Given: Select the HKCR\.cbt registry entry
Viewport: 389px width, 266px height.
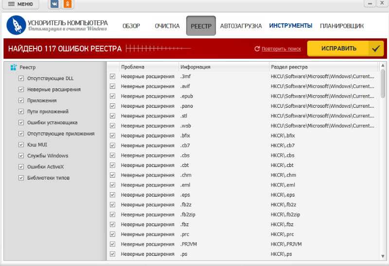Looking at the screenshot, I should coord(282,165).
